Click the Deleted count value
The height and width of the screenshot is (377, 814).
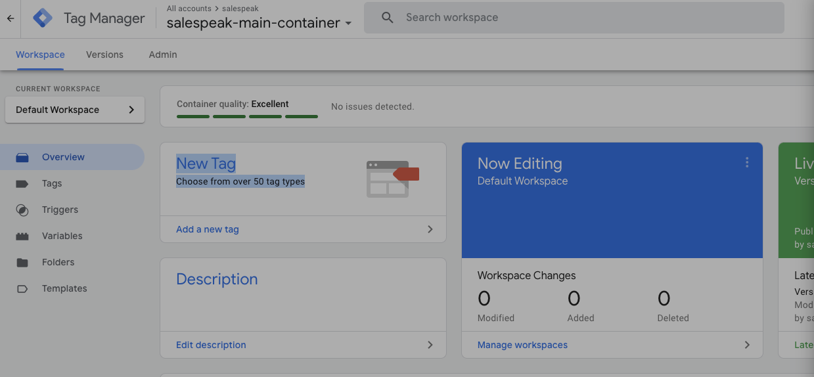(x=664, y=299)
